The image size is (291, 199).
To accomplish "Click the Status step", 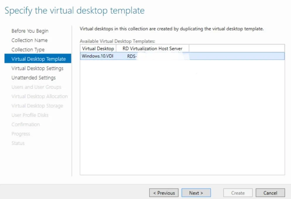I will 18,143.
